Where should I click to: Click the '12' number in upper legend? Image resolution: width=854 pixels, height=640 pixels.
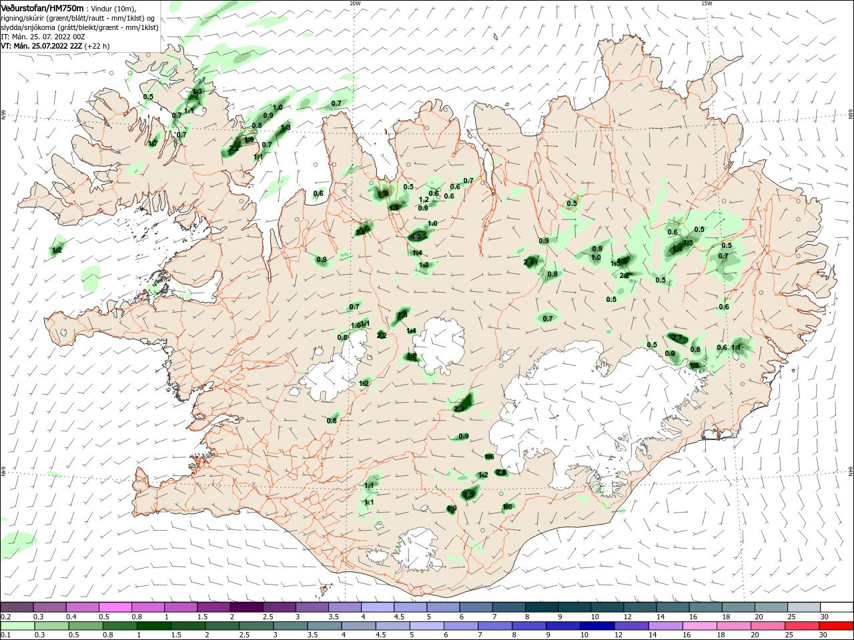click(x=627, y=617)
